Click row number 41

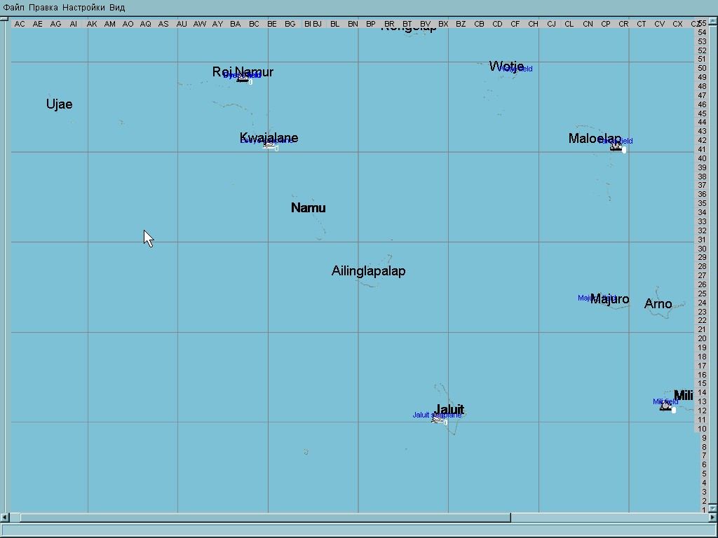[x=701, y=149]
